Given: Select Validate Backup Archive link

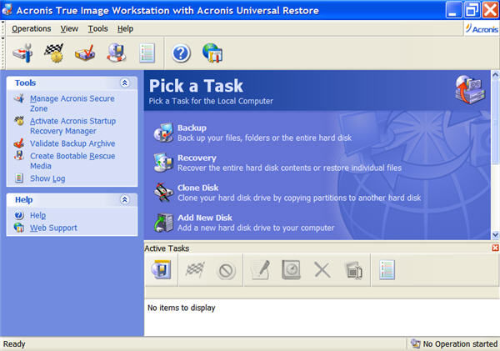Looking at the screenshot, I should point(72,143).
